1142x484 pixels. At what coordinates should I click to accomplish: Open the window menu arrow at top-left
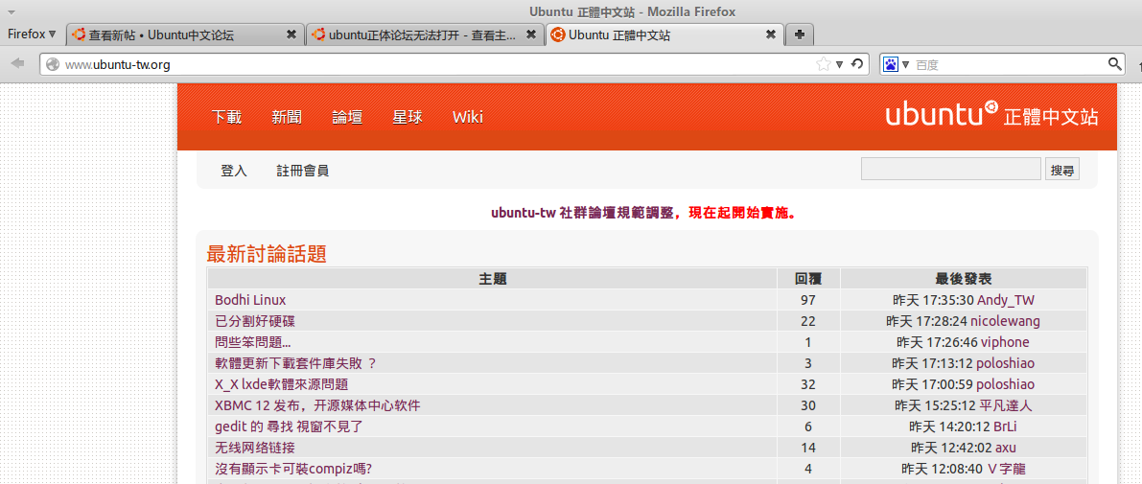[x=12, y=12]
